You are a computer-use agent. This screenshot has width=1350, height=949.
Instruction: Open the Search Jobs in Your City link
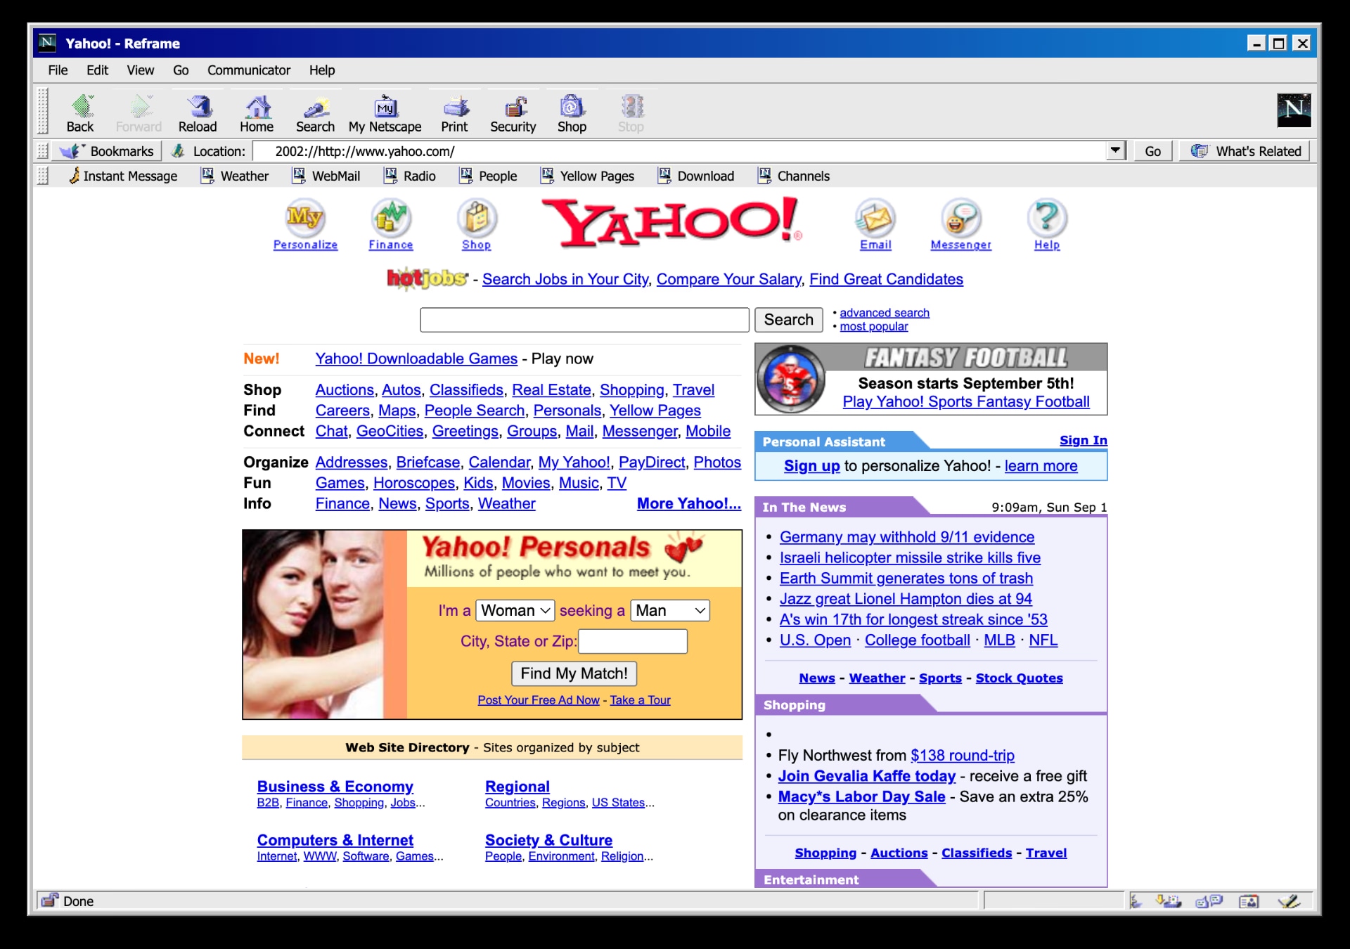565,279
